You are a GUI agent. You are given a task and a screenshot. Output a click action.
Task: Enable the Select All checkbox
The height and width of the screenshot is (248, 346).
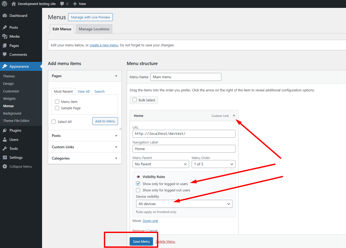click(x=54, y=122)
